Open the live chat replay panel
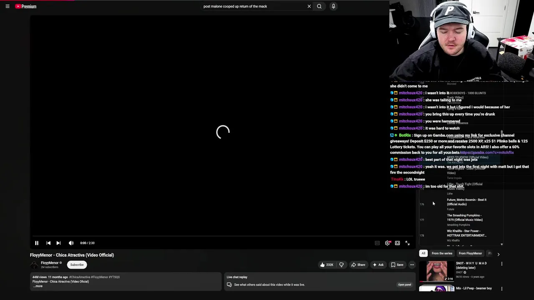This screenshot has width=534, height=300. coord(404,285)
